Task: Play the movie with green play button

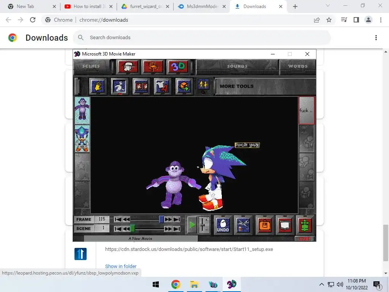Action: click(192, 225)
